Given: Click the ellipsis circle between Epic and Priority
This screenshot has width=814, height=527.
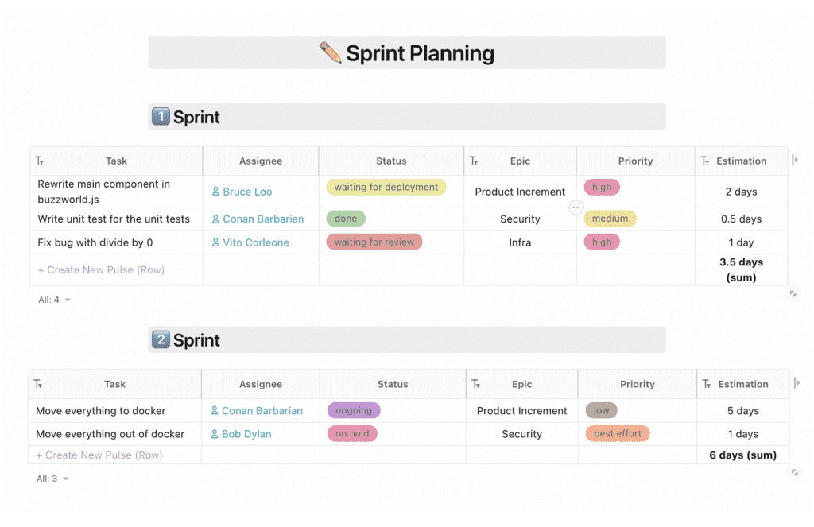Looking at the screenshot, I should pyautogui.click(x=577, y=207).
